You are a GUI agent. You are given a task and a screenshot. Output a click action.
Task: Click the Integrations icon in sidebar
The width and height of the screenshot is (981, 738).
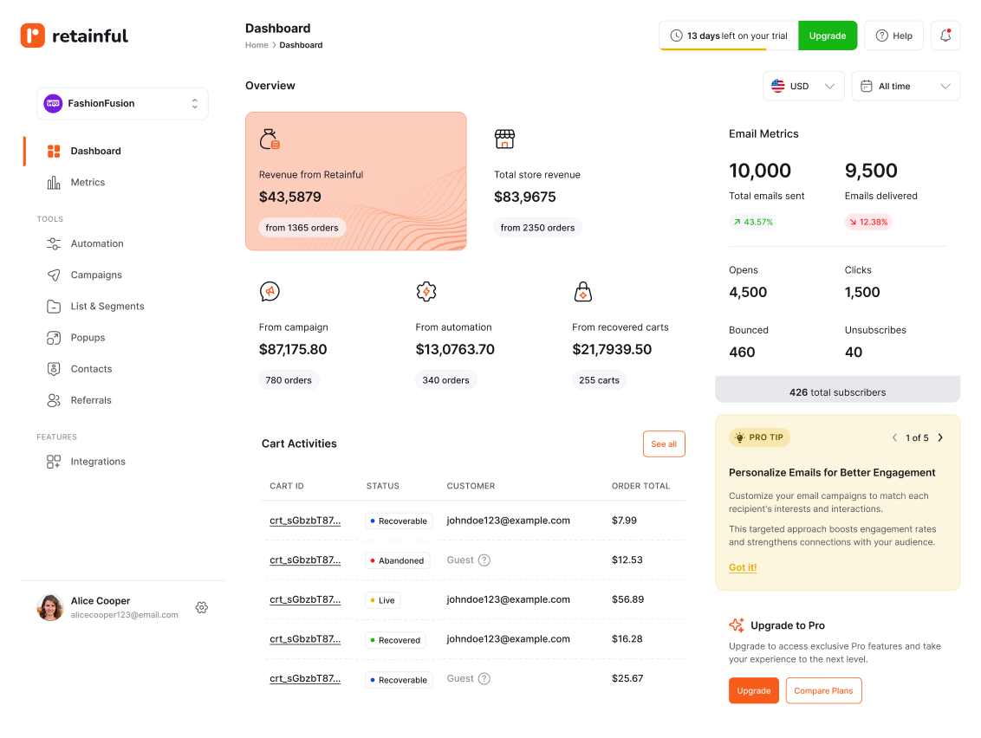pyautogui.click(x=54, y=462)
